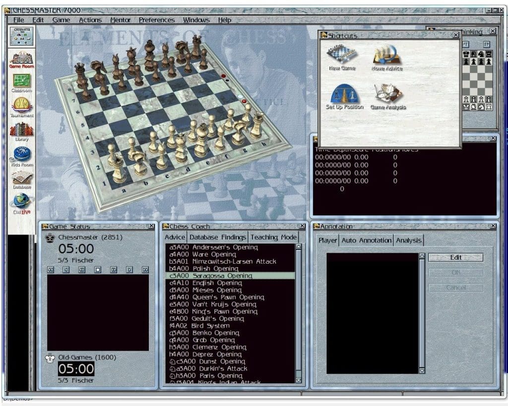Image resolution: width=508 pixels, height=406 pixels.
Task: Switch to the Database Findings tab
Action: (217, 237)
